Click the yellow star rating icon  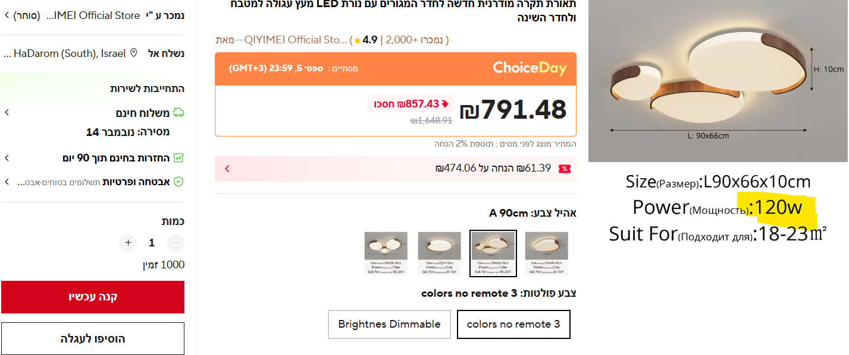click(x=357, y=40)
